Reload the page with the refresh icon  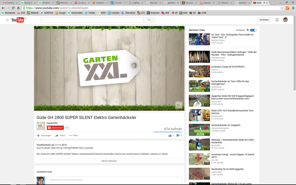coord(13,8)
